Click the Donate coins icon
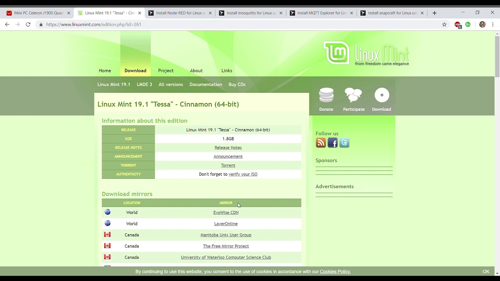 tap(326, 95)
